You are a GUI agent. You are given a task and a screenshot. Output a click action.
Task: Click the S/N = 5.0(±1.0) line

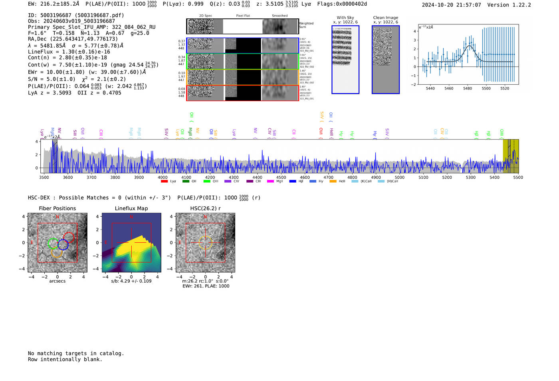(77, 79)
